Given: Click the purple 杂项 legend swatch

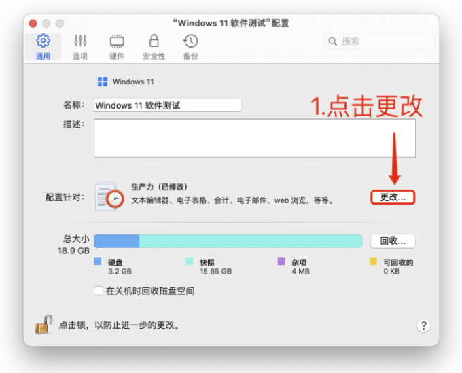Looking at the screenshot, I should (281, 262).
